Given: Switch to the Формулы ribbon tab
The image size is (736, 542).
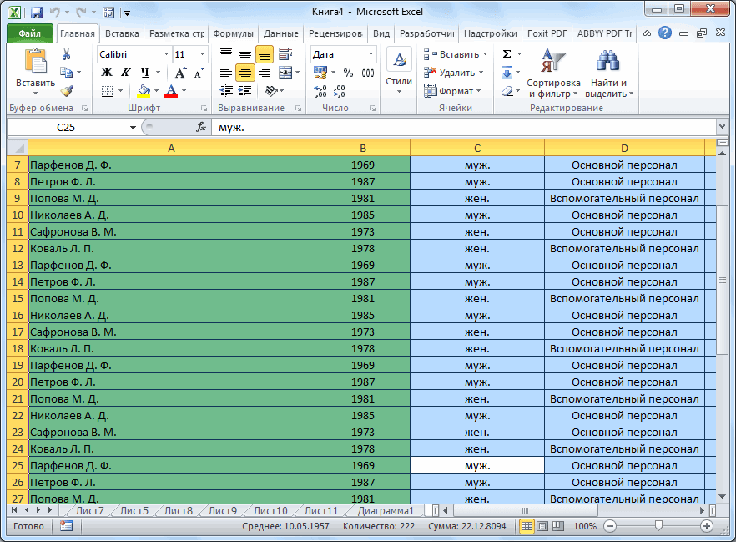Looking at the screenshot, I should click(x=233, y=34).
